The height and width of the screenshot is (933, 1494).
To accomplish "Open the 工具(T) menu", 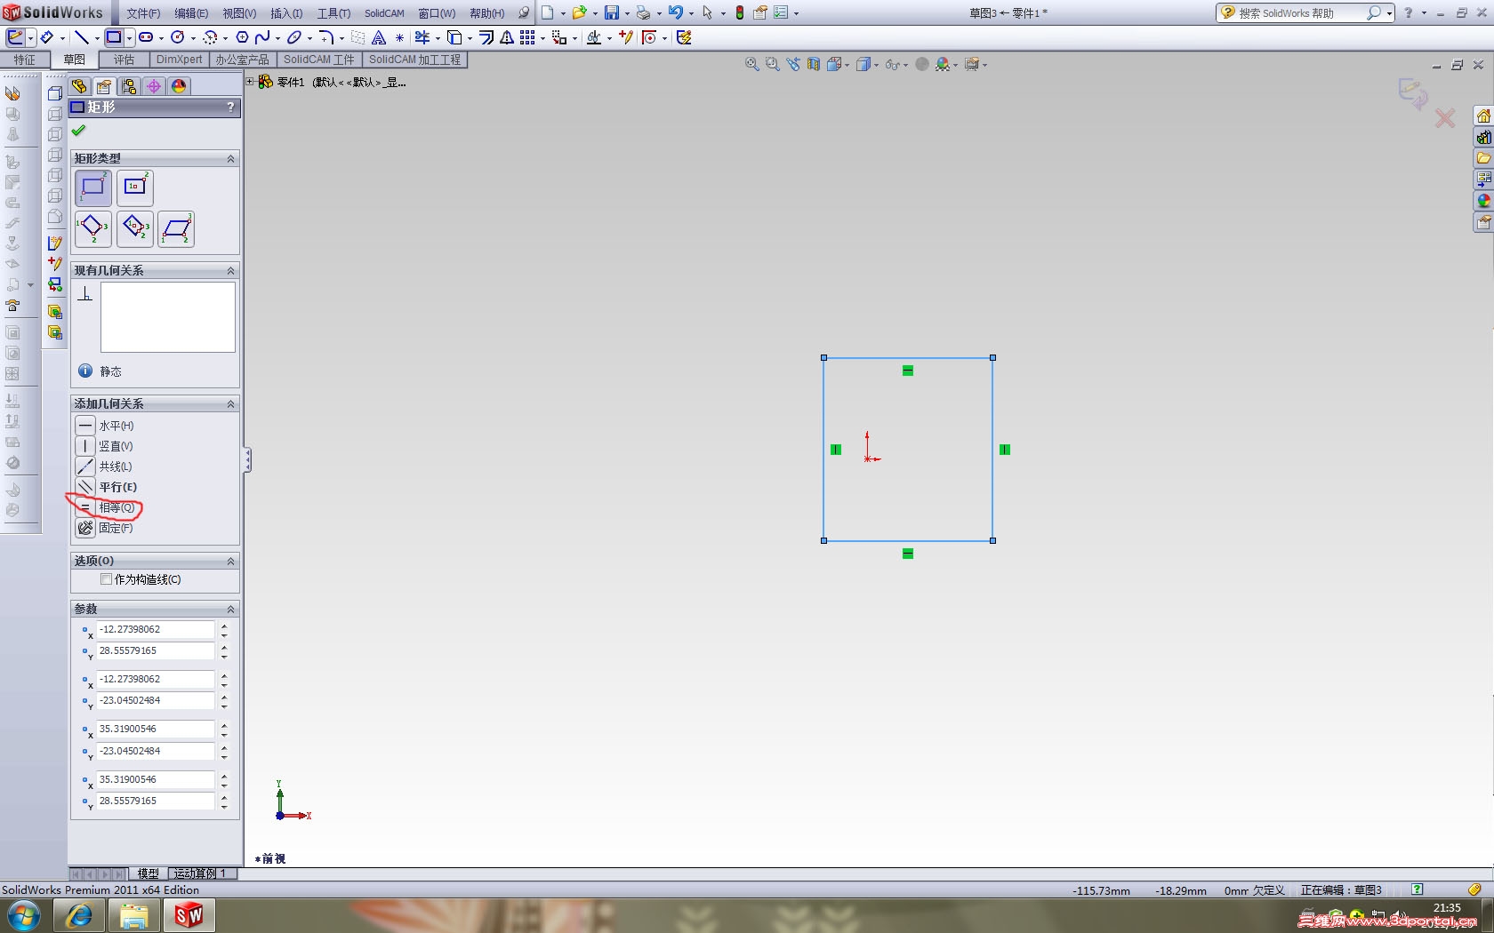I will (333, 13).
